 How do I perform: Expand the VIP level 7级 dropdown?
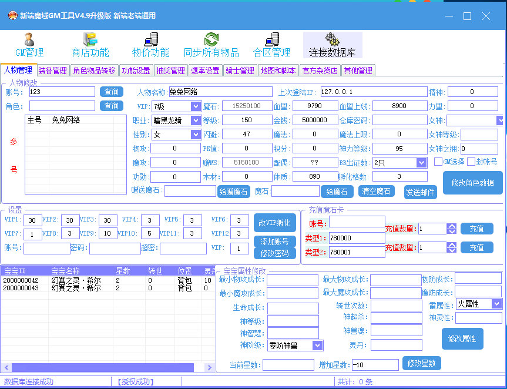pos(196,106)
